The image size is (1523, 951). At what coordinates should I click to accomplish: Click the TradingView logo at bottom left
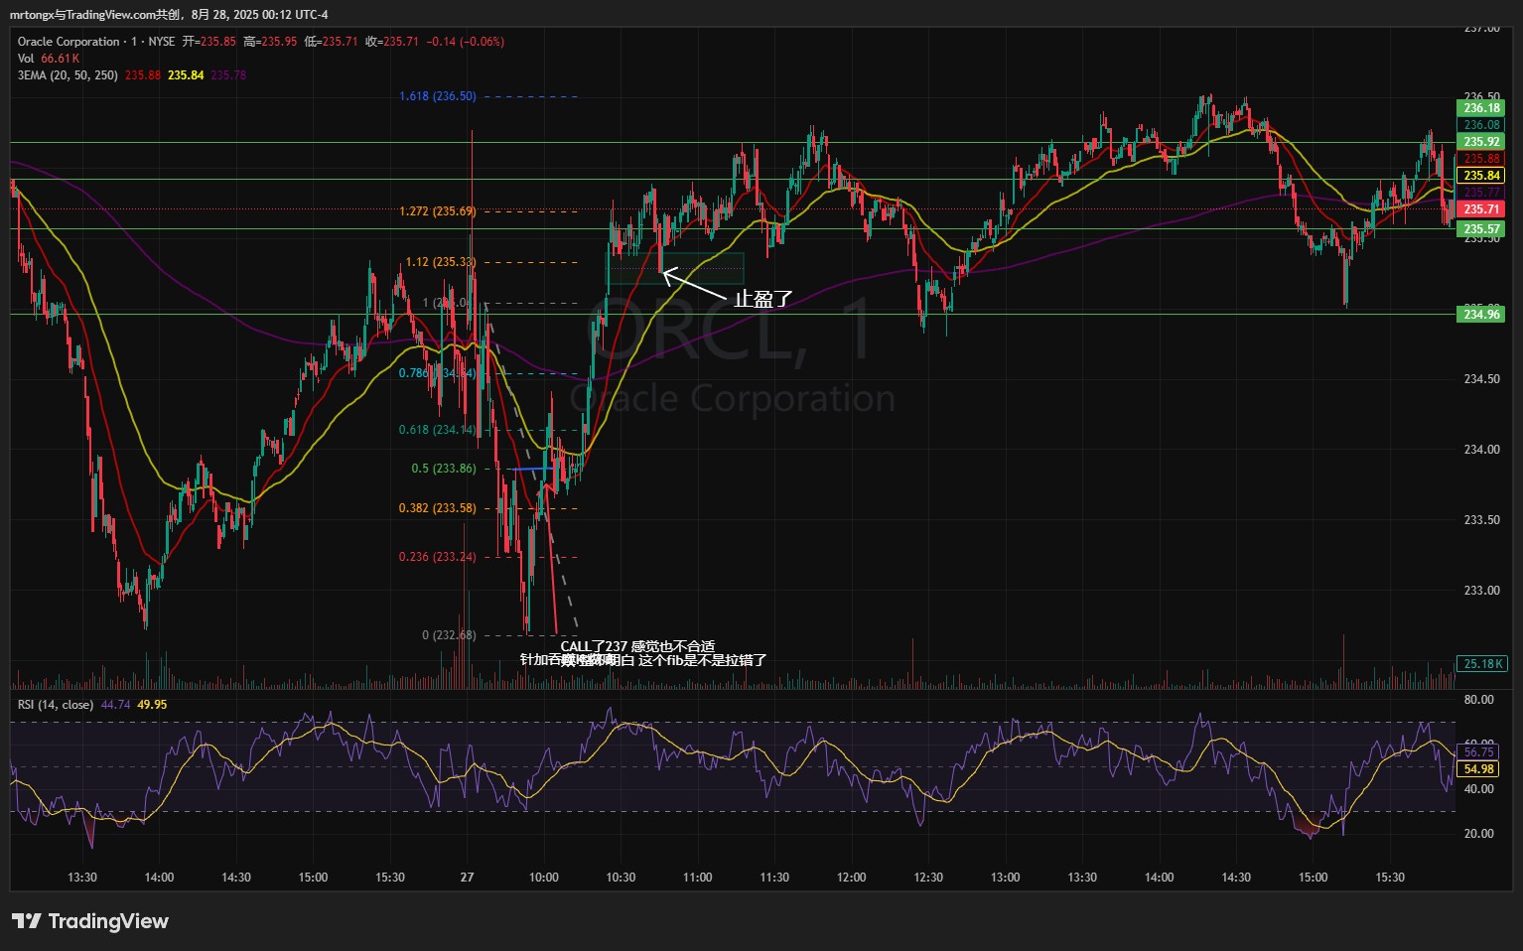pos(90,921)
